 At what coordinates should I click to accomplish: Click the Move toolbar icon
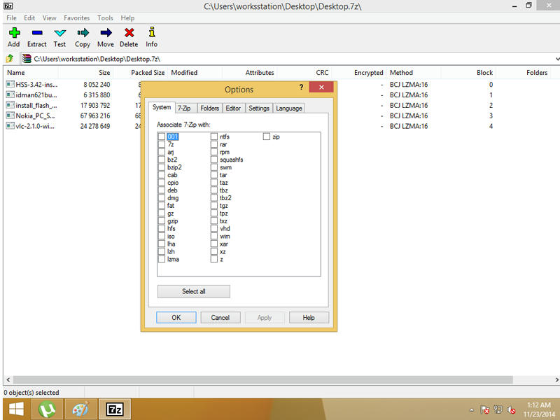(x=106, y=33)
